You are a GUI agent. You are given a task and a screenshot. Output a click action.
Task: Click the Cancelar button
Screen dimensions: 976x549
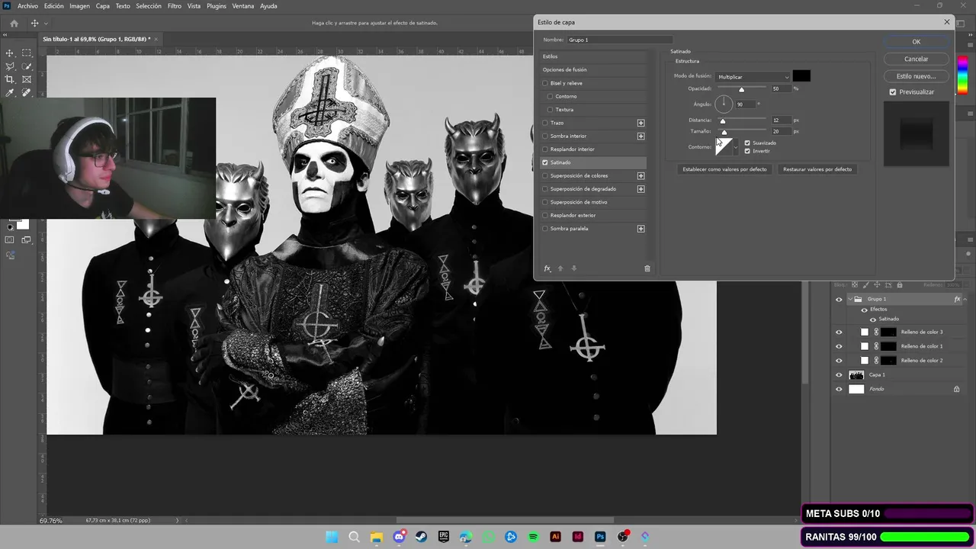tap(916, 59)
